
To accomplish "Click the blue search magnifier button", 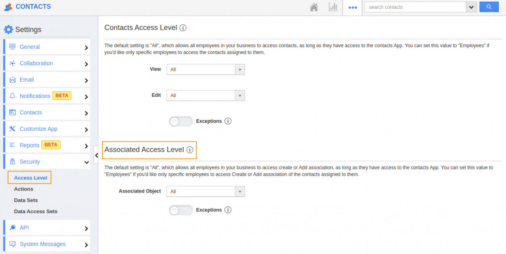I will [x=489, y=7].
